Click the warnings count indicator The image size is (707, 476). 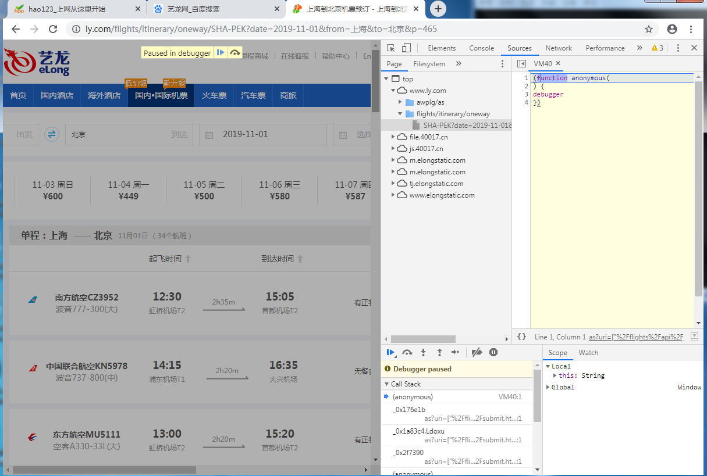coord(658,48)
